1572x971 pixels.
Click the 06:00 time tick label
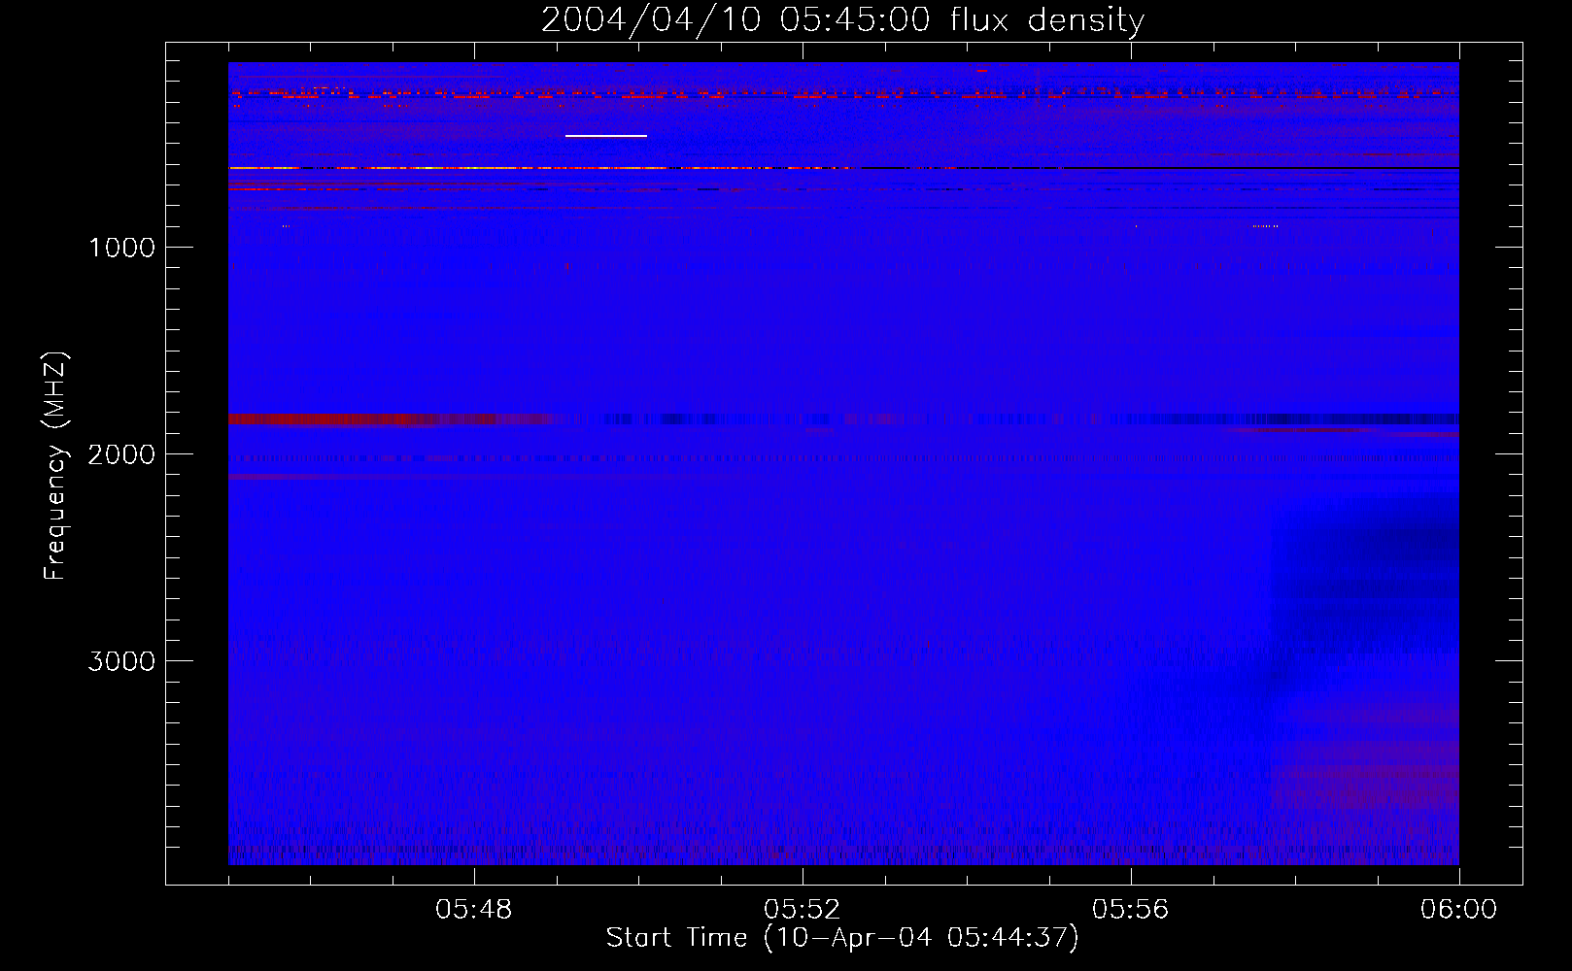pos(1458,910)
